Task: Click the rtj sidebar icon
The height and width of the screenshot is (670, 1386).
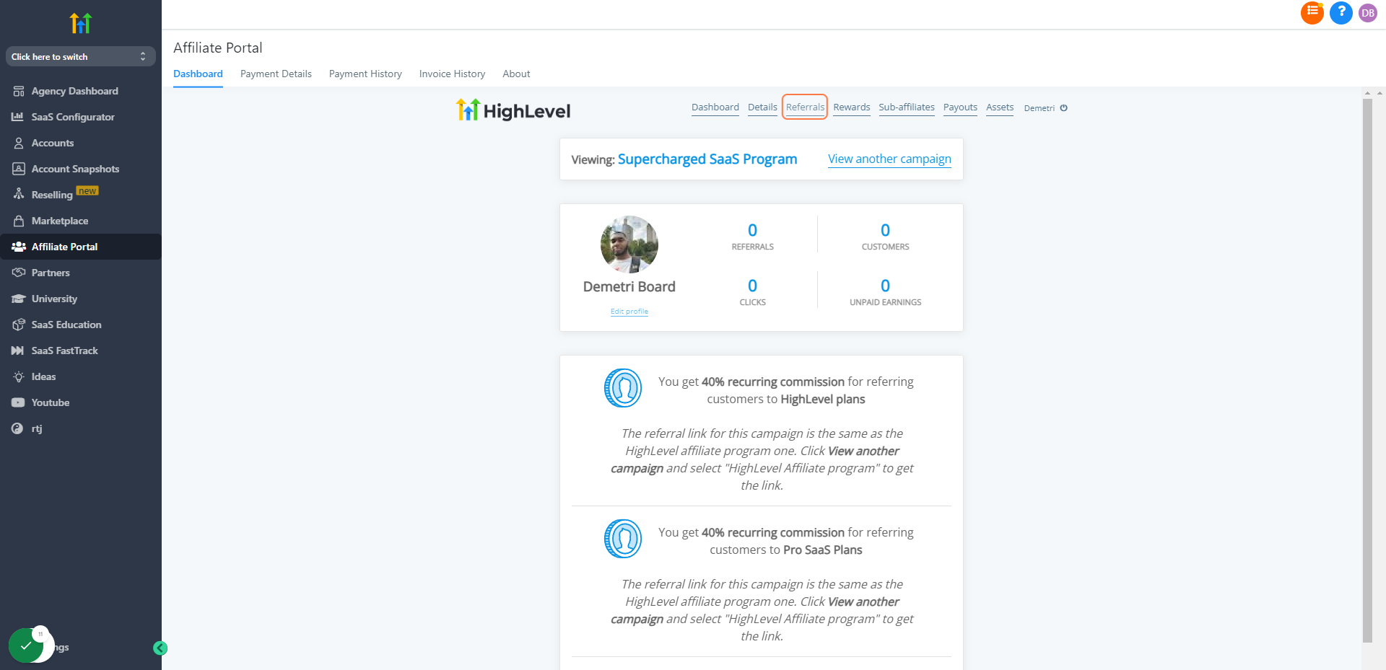Action: pos(17,428)
